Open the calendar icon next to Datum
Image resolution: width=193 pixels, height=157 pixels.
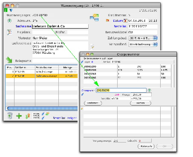pos(125,20)
